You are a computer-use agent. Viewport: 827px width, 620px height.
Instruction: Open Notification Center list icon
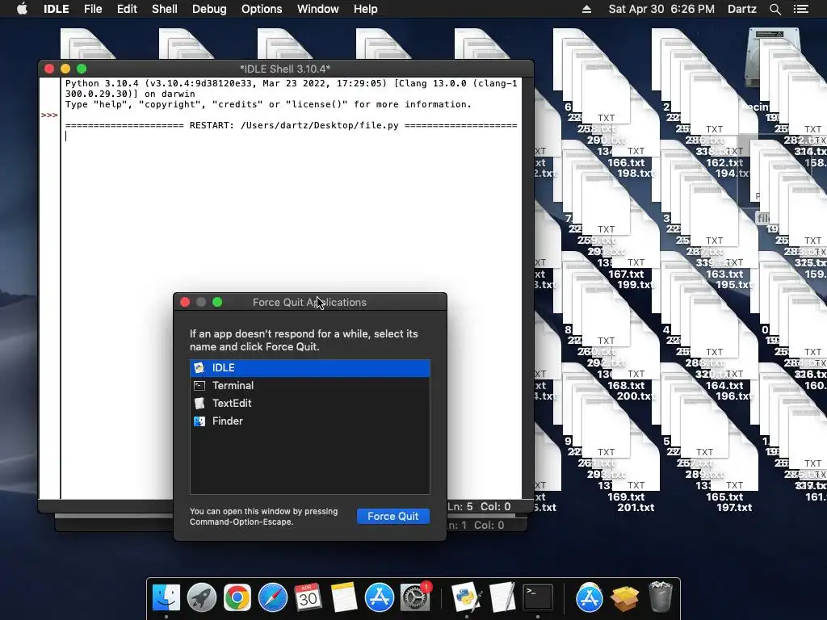[x=800, y=9]
